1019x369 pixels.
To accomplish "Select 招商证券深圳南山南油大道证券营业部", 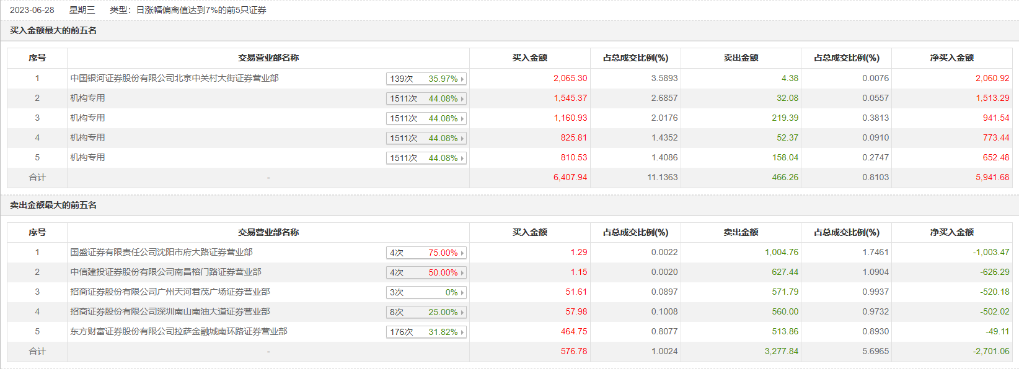I will [170, 311].
